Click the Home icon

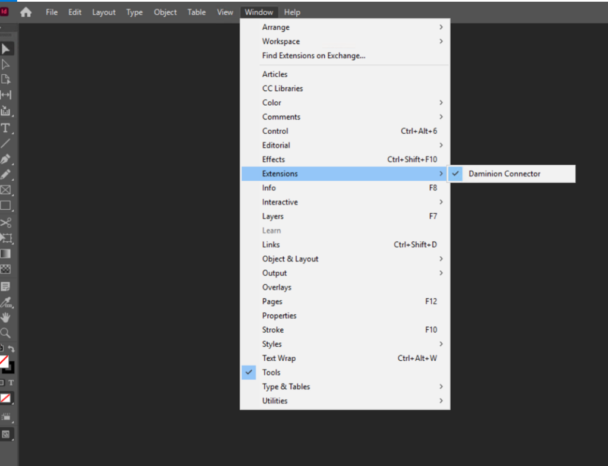[x=26, y=12]
